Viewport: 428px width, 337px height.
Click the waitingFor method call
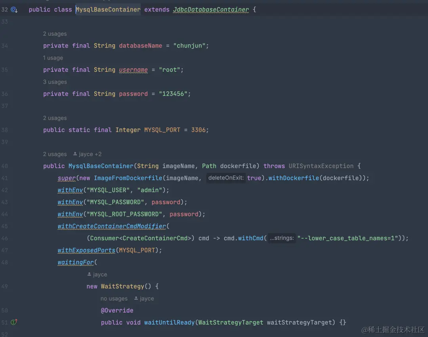pos(76,262)
